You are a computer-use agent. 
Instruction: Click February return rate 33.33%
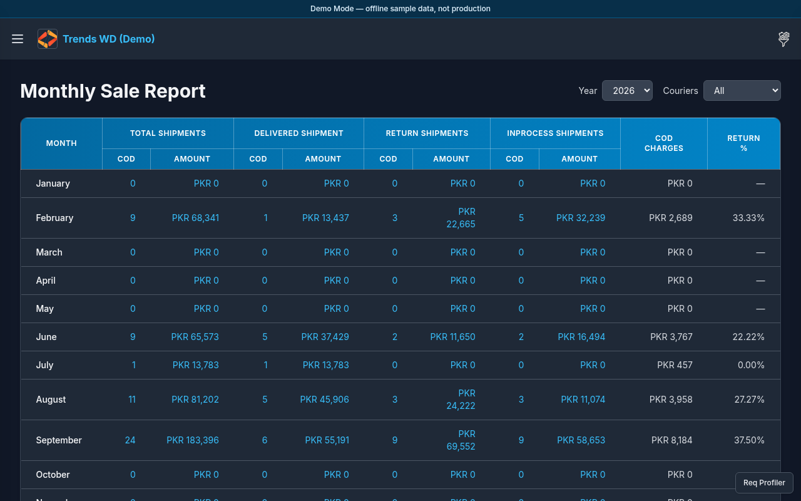coord(748,218)
